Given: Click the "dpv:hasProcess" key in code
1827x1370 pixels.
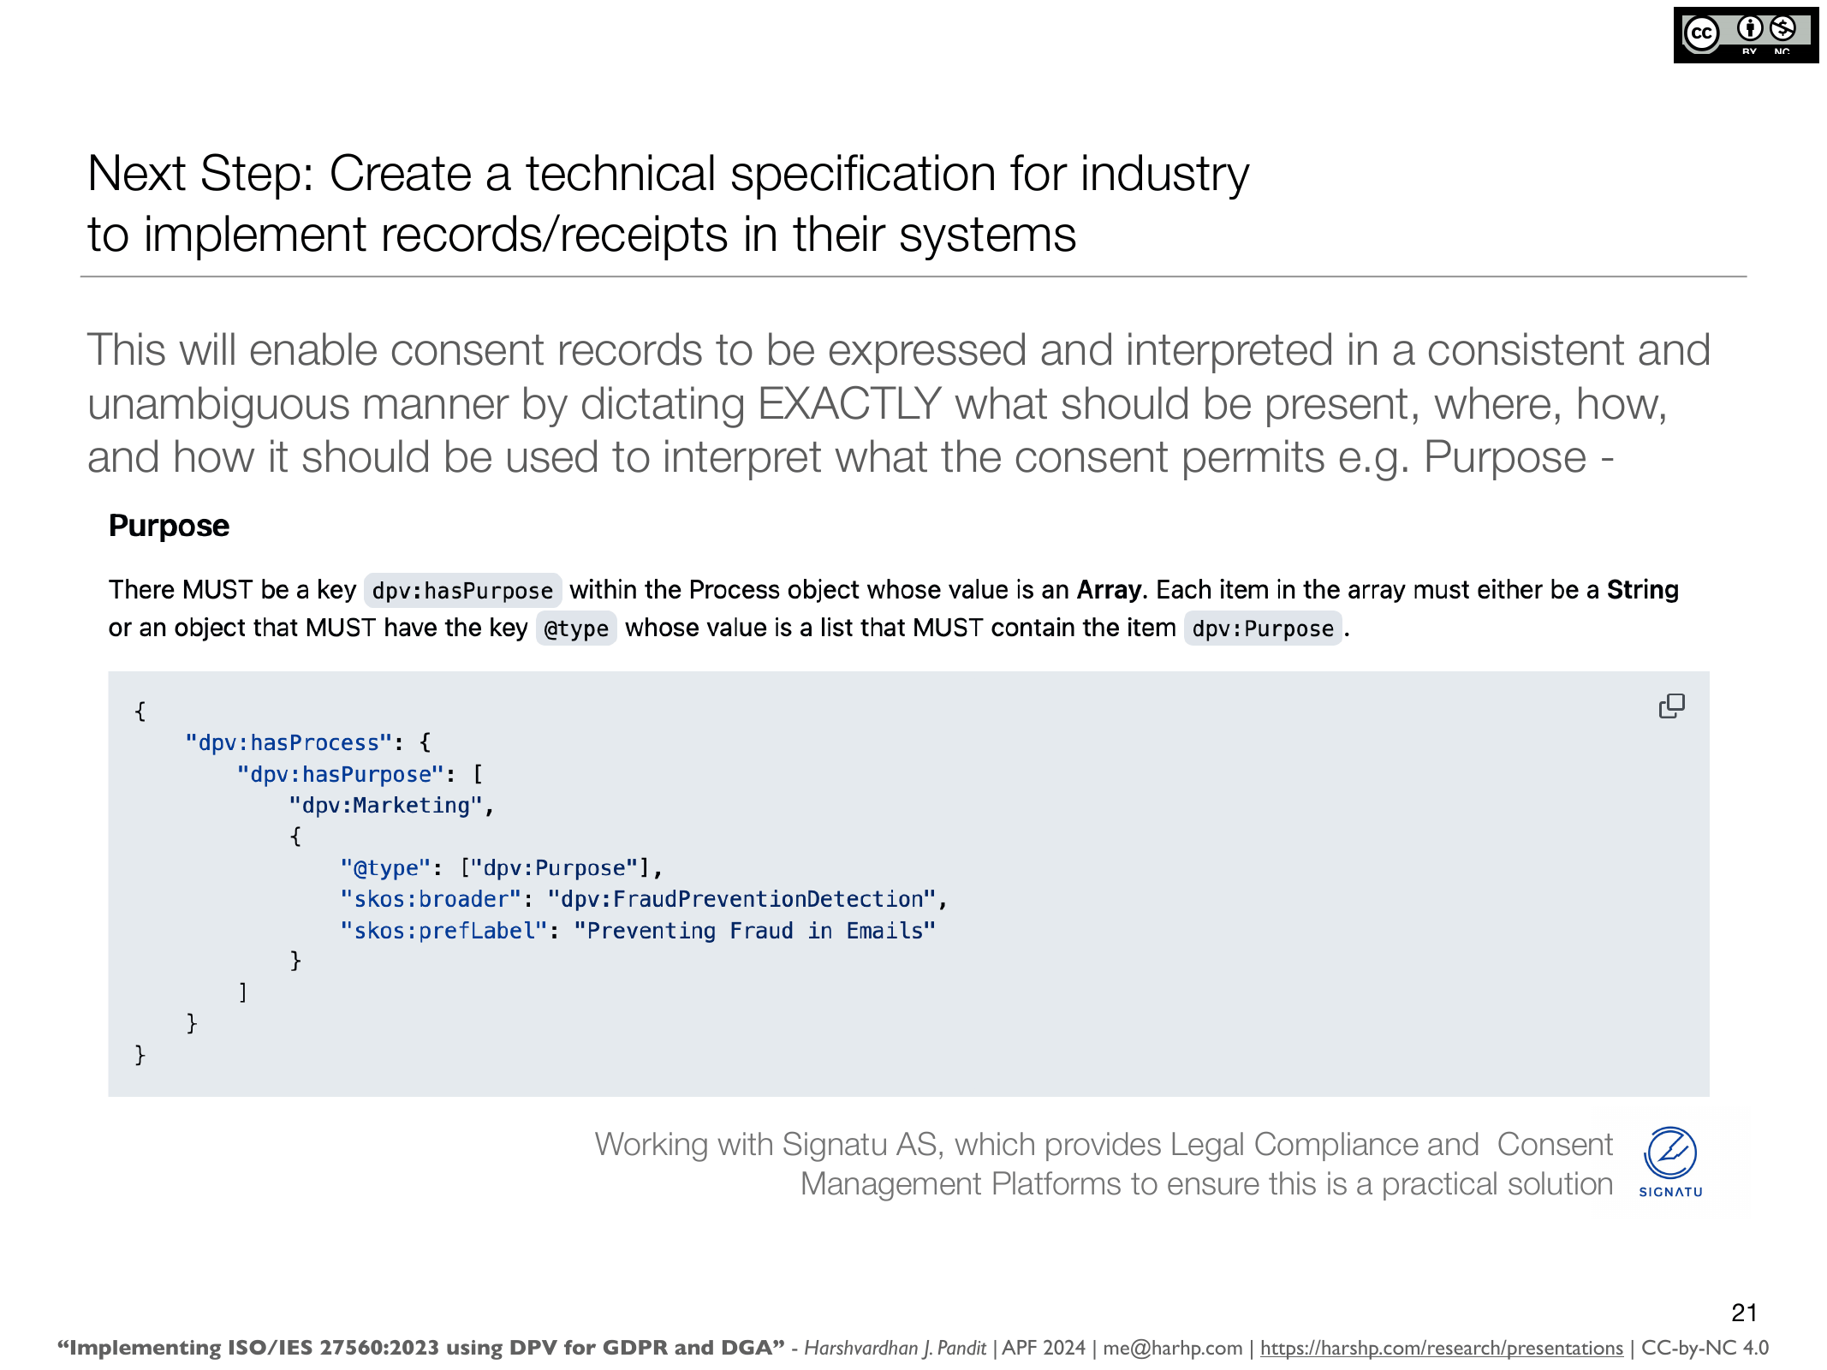Looking at the screenshot, I should point(289,742).
